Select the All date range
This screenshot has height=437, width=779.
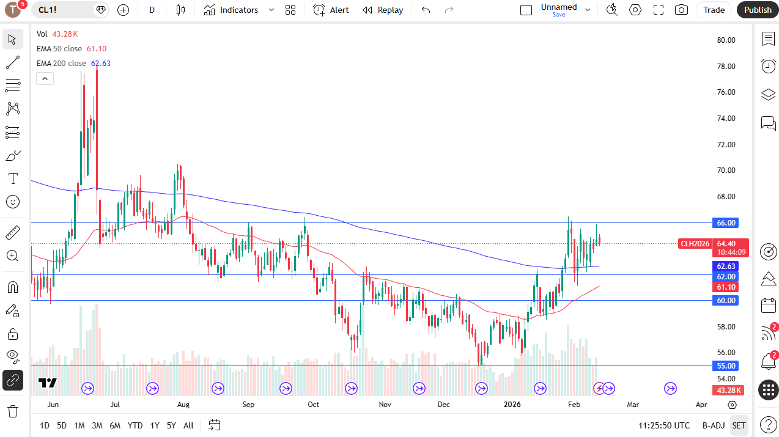pos(188,425)
